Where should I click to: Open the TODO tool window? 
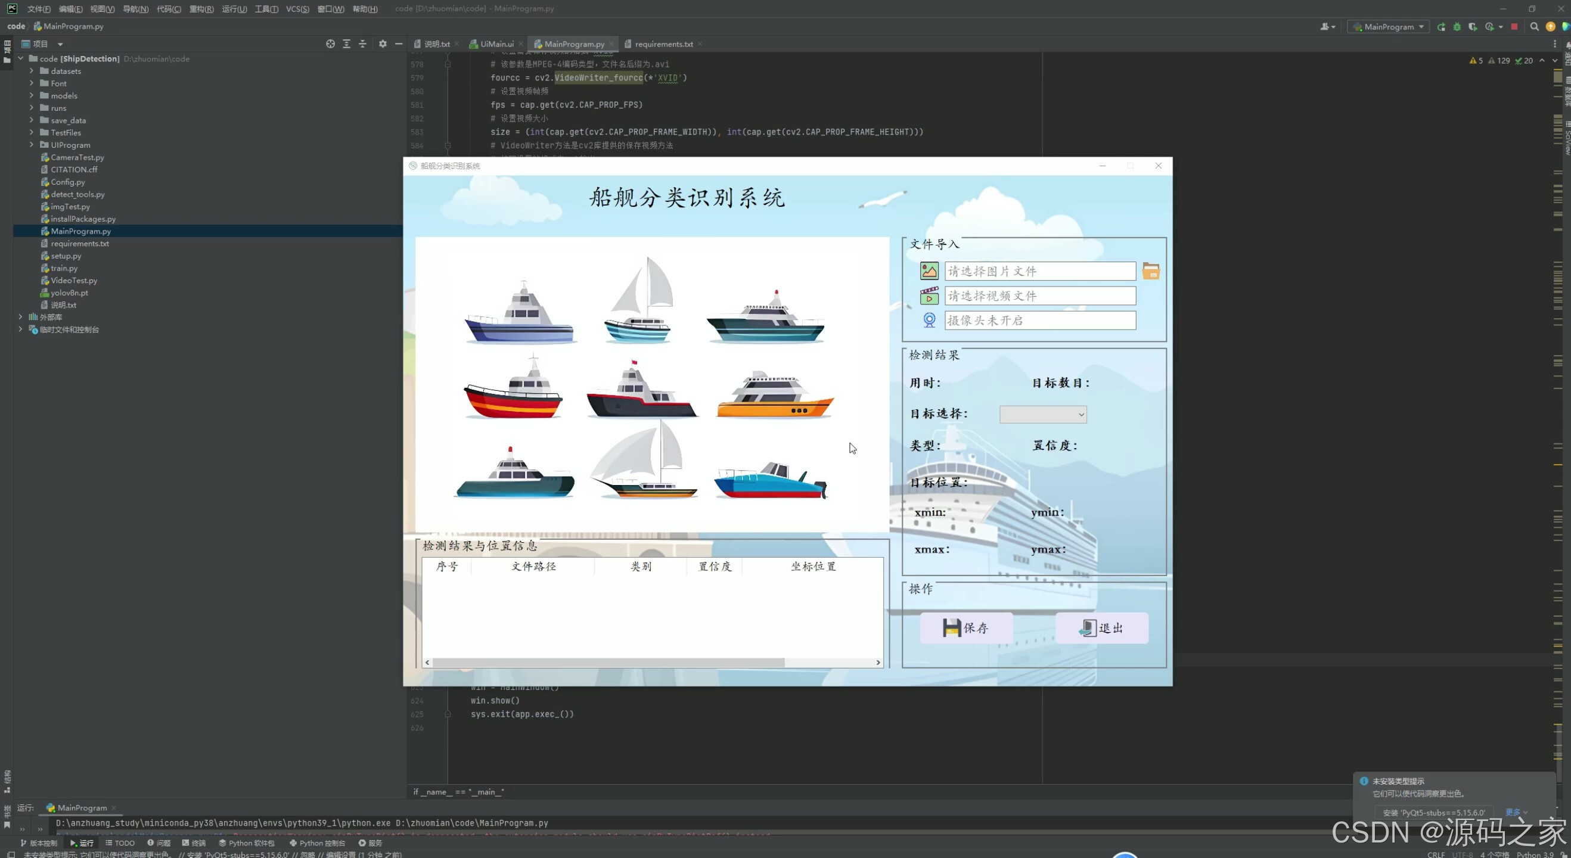click(x=120, y=843)
